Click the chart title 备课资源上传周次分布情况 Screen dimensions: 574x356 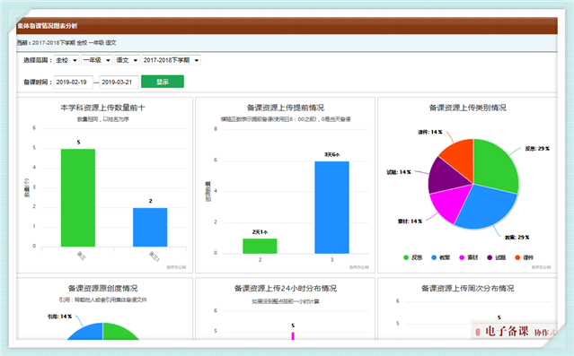pyautogui.click(x=468, y=289)
